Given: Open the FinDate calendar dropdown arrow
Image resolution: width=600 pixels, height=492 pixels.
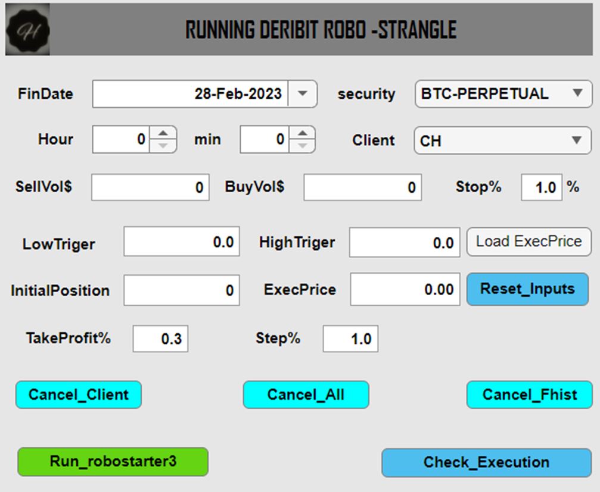Looking at the screenshot, I should 303,94.
